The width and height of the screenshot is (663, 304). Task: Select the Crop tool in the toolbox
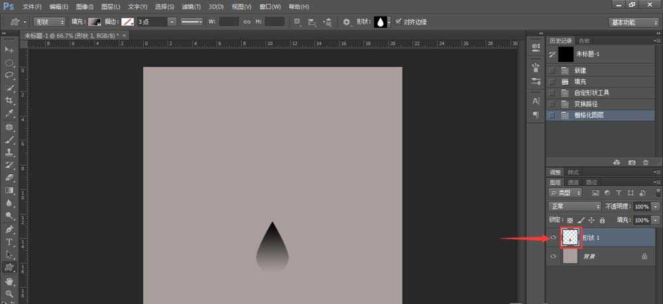click(x=9, y=100)
